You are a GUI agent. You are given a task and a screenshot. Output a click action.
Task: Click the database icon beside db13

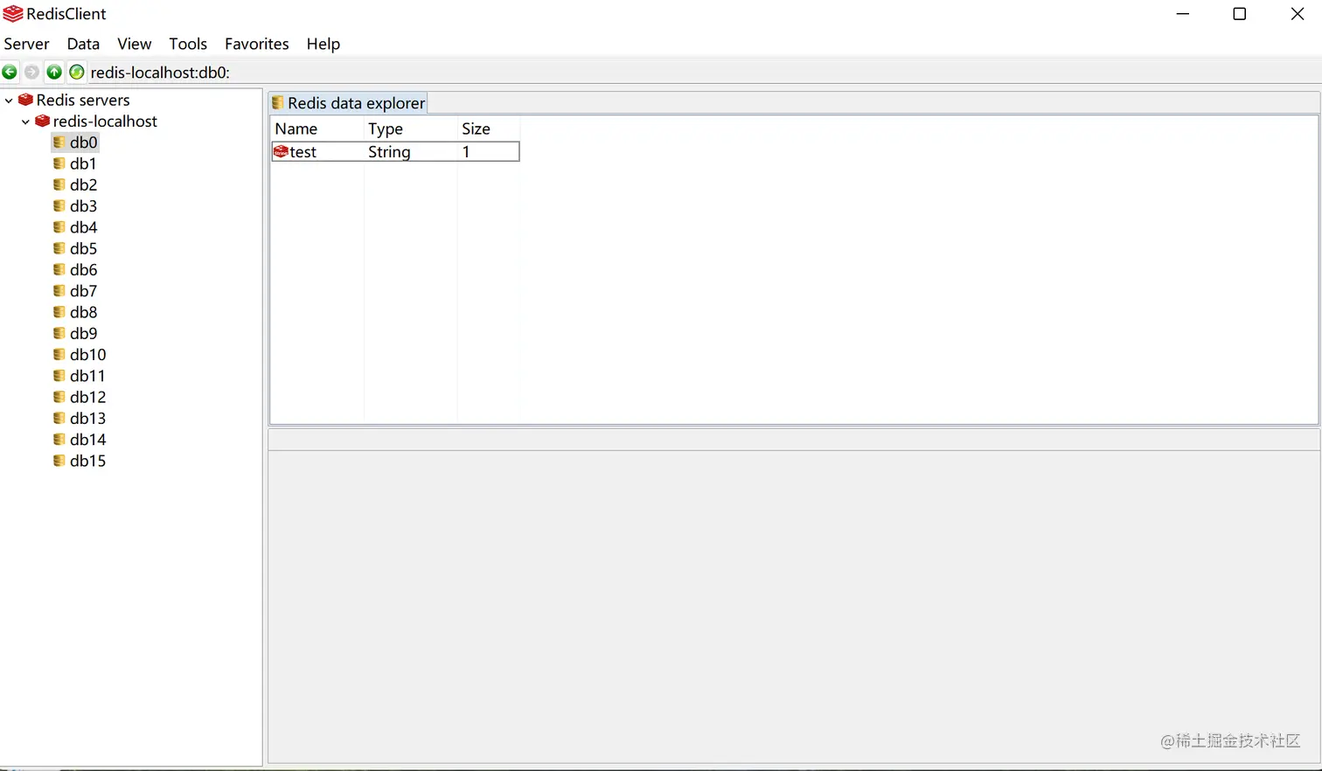59,418
